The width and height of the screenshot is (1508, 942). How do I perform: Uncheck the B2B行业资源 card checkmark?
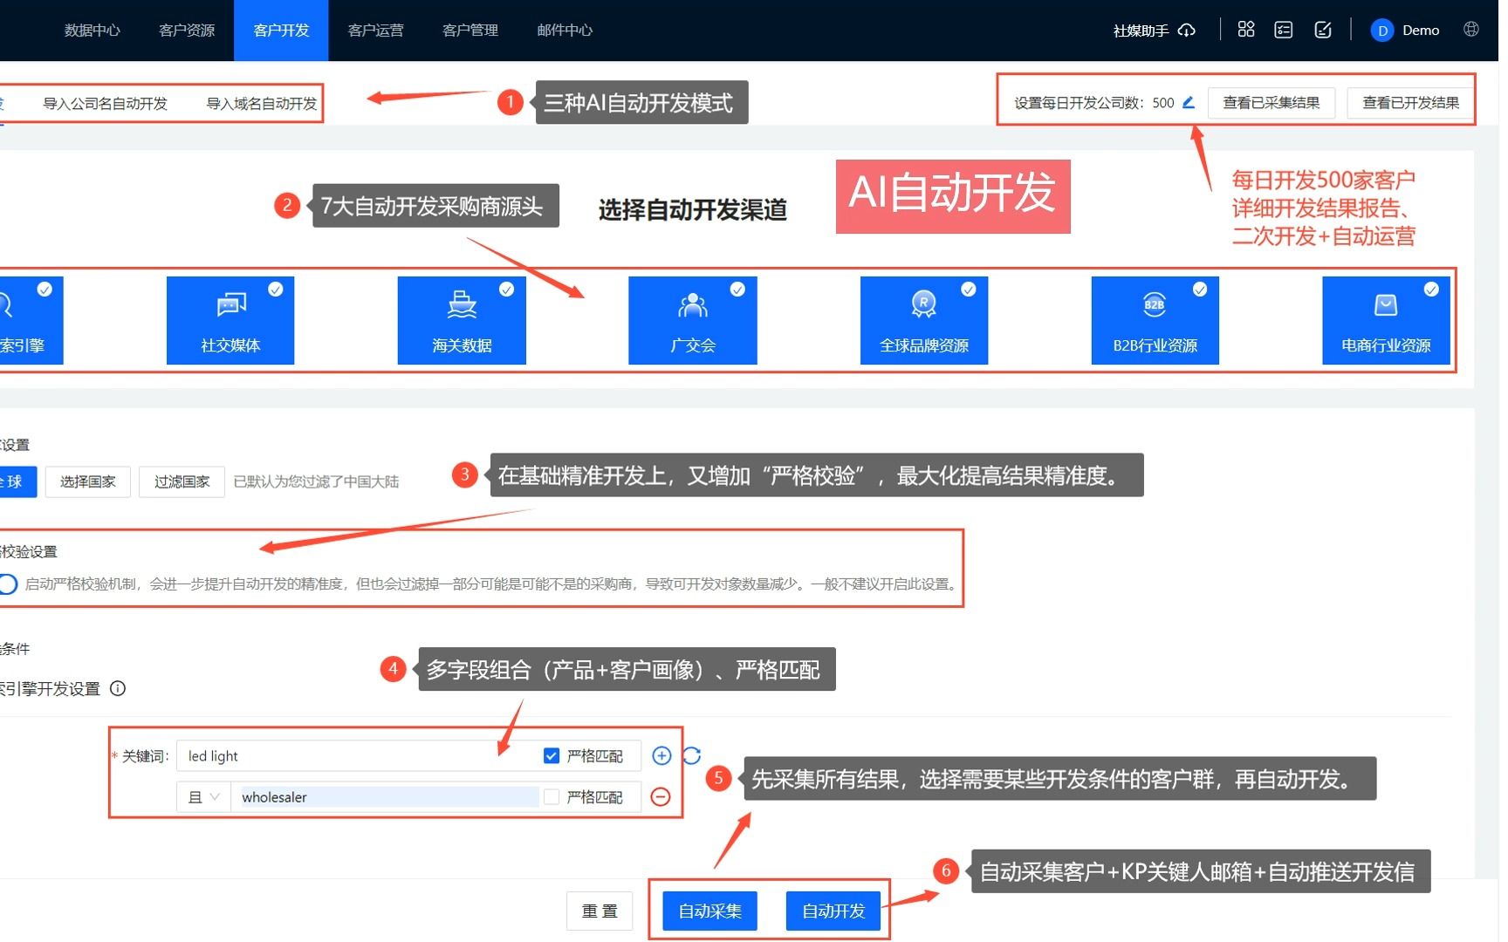click(1200, 290)
